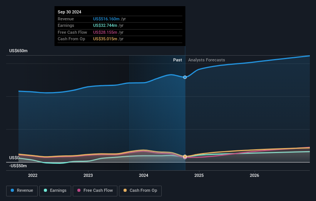Image resolution: width=316 pixels, height=201 pixels.
Task: Click the US$35.015m cash from op value
Action: pyautogui.click(x=105, y=39)
